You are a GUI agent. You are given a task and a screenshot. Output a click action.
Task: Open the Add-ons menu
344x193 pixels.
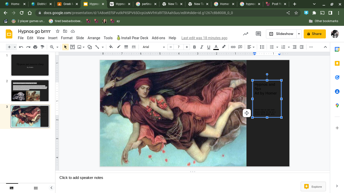pos(158,38)
